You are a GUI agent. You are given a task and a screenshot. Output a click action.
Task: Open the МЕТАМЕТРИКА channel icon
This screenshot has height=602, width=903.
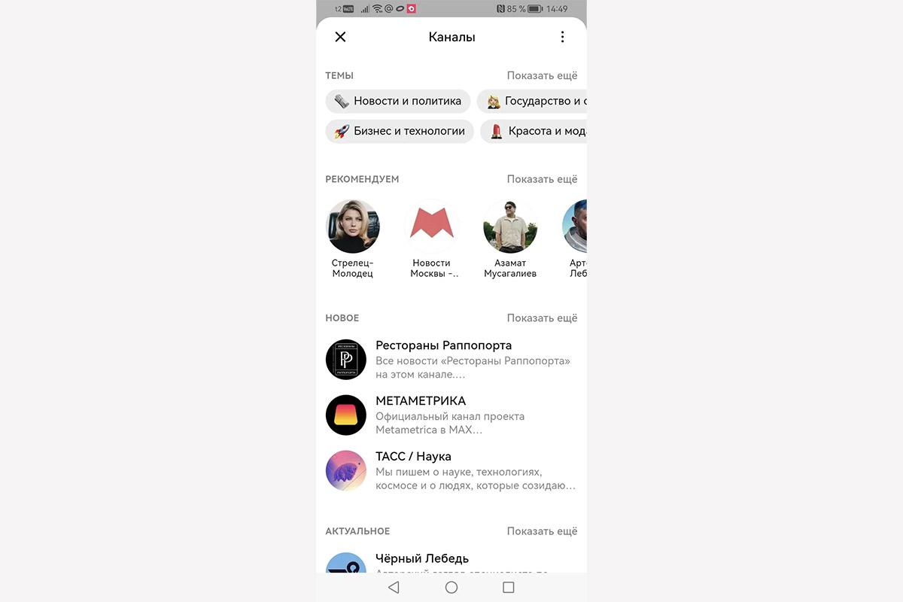pos(345,415)
